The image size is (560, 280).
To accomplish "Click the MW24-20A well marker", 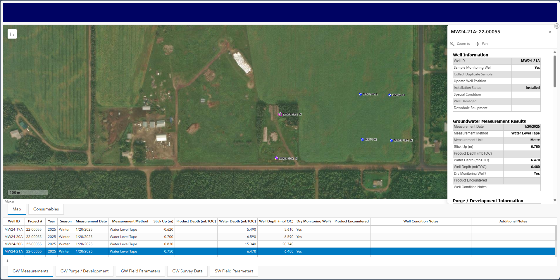I will click(x=276, y=158).
